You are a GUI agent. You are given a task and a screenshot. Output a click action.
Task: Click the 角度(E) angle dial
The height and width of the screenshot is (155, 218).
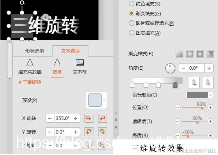pos(170,68)
